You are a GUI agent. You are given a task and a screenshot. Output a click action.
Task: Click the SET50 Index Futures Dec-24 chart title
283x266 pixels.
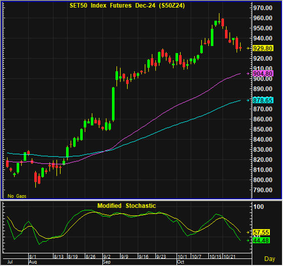(x=127, y=6)
